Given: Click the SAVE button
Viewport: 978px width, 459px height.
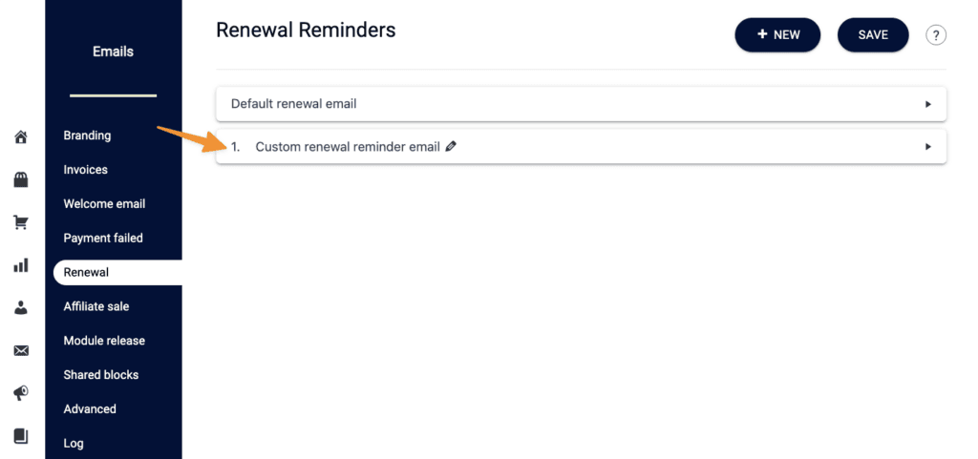Looking at the screenshot, I should click(x=873, y=35).
